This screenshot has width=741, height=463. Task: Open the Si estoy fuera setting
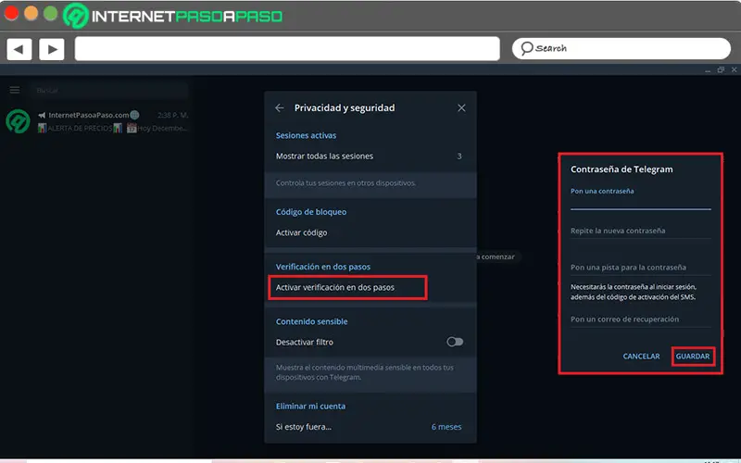370,427
